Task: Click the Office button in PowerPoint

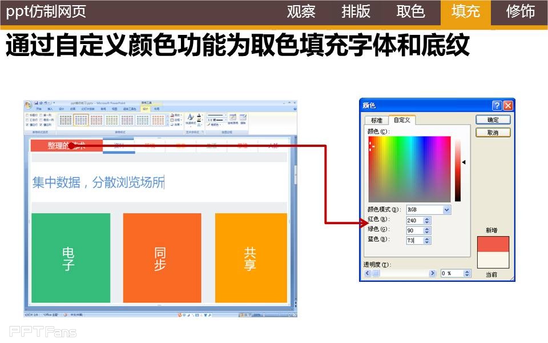Action: (28, 105)
